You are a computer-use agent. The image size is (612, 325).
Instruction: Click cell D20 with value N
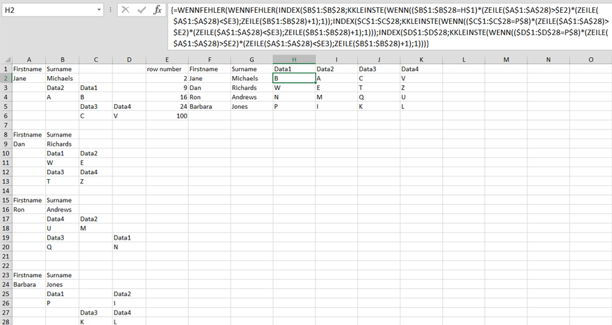click(129, 247)
